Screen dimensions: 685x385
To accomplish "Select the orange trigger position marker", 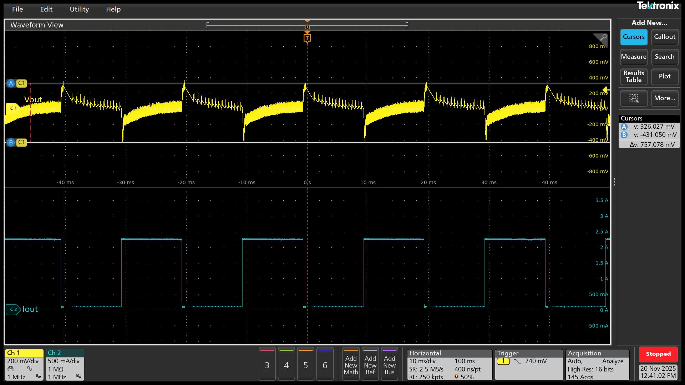I will pos(307,38).
